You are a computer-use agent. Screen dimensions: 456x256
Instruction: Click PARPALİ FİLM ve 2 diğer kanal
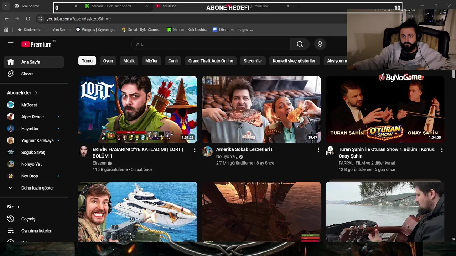coord(367,163)
